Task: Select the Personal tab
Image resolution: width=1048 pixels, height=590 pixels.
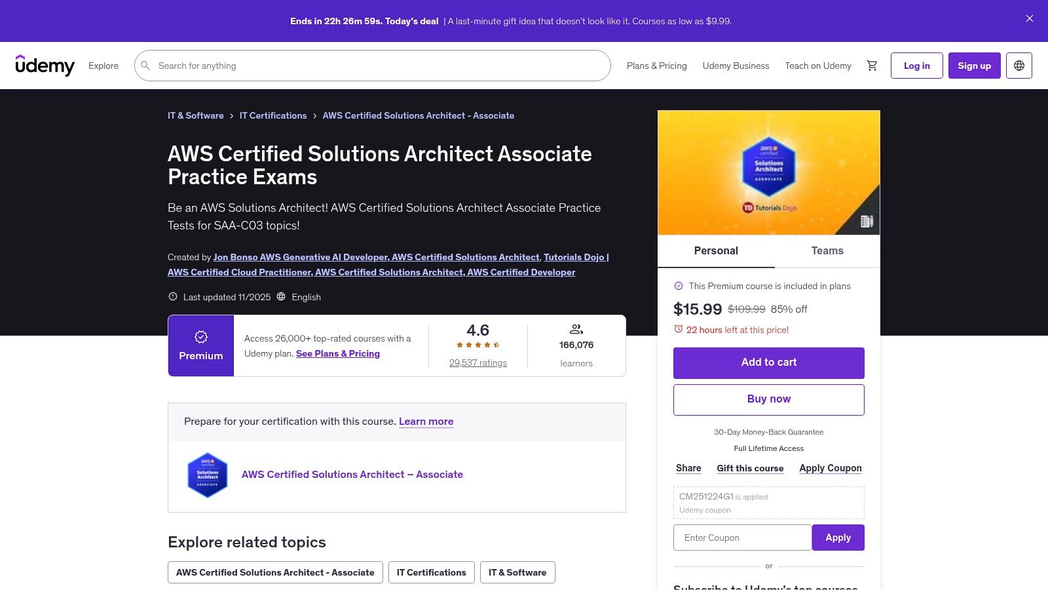Action: 716,250
